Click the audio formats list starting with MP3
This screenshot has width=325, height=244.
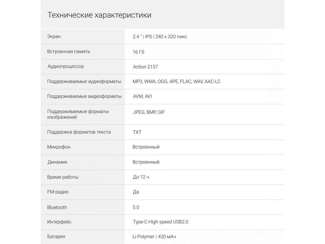pos(176,81)
